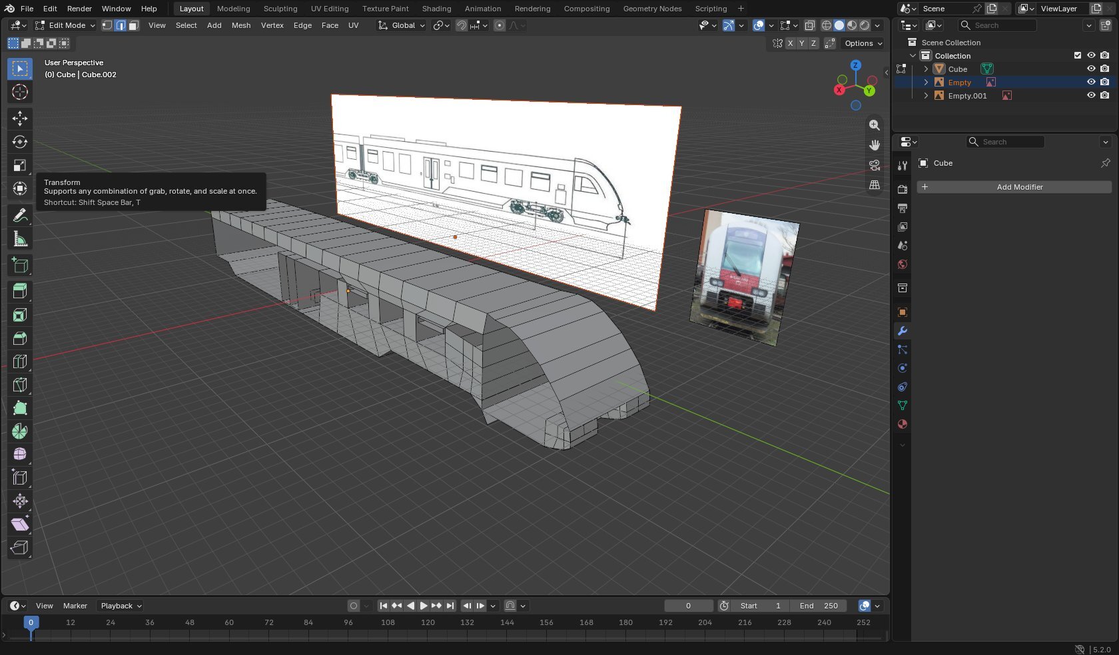This screenshot has width=1119, height=655.
Task: Activate the Loop Cut tool
Action: click(20, 361)
